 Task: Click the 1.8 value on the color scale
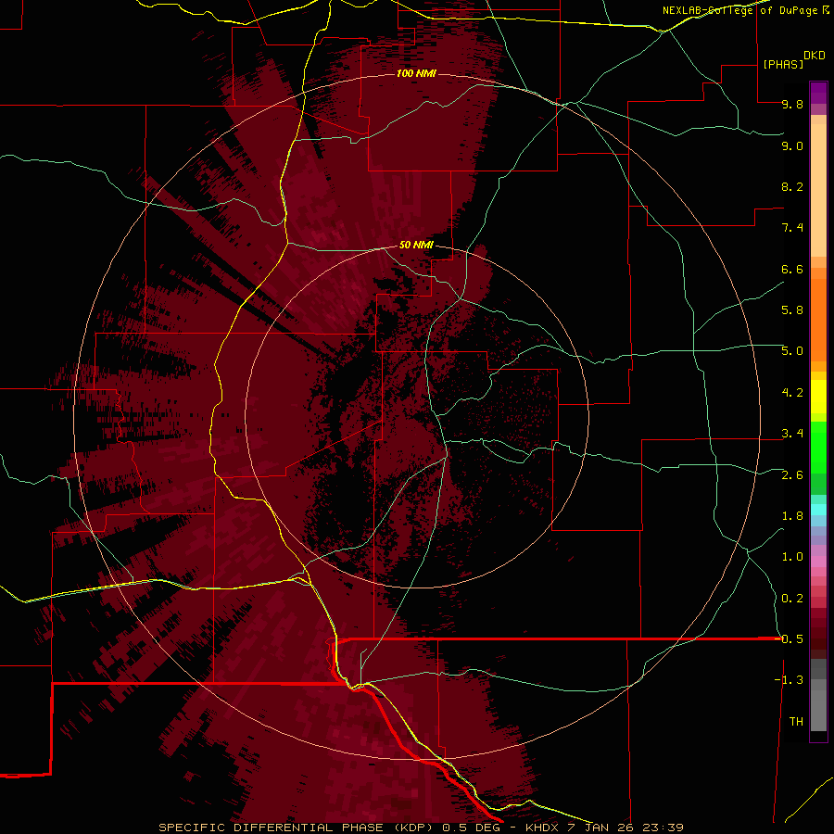pos(792,516)
